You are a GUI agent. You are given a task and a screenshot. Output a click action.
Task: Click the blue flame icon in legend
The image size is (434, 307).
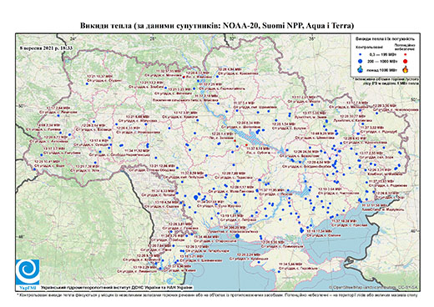[x=361, y=69]
